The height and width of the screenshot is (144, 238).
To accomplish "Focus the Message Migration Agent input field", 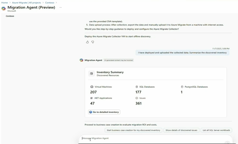I will pyautogui.click(x=150, y=138).
